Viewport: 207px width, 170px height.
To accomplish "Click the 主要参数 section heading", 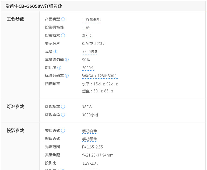I will tap(15, 19).
